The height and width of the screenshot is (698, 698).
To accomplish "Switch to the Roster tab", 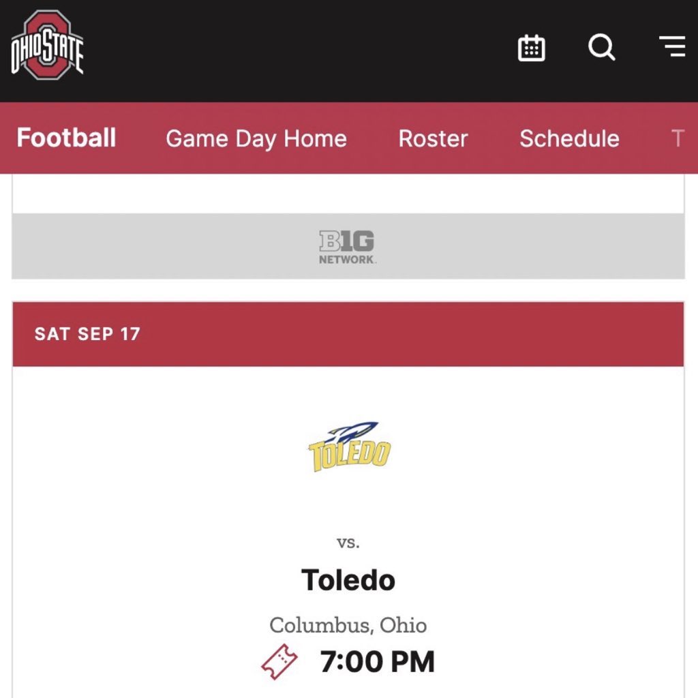I will pyautogui.click(x=433, y=138).
